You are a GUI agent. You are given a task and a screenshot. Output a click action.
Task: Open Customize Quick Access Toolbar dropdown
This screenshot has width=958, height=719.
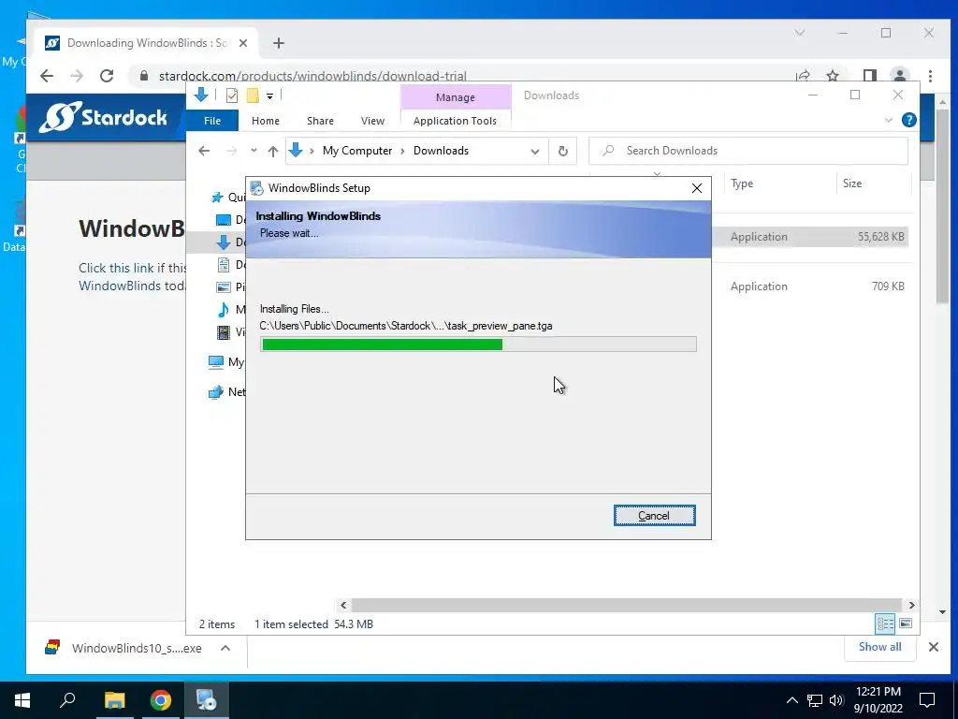(269, 96)
